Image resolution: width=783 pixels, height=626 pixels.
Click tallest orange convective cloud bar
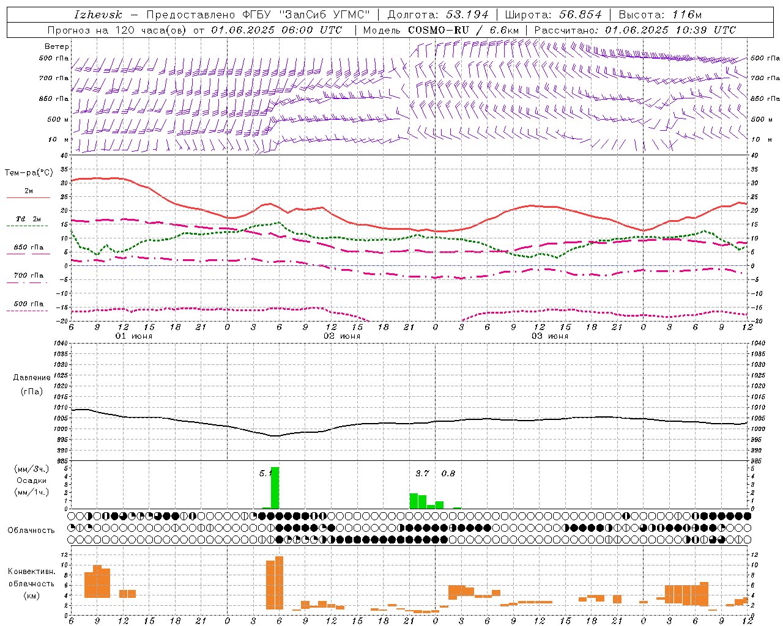tap(279, 583)
